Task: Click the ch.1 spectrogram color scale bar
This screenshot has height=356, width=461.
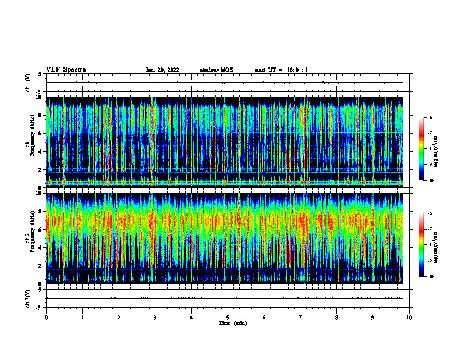Action: tap(421, 149)
